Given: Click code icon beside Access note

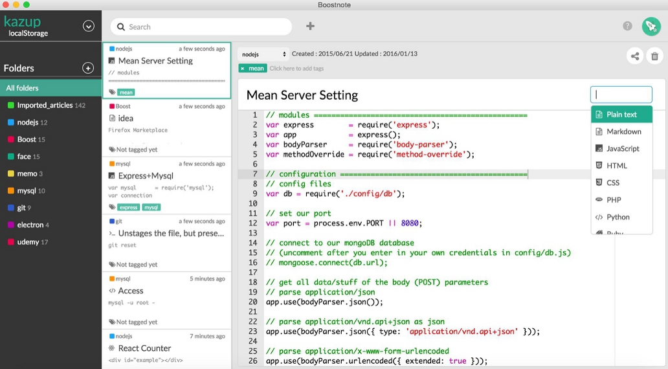Looking at the screenshot, I should [112, 291].
